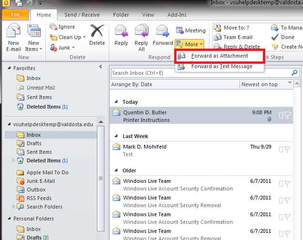Open Apple Mail To Do folder
Viewport: 303px width, 240px height.
pos(42,172)
